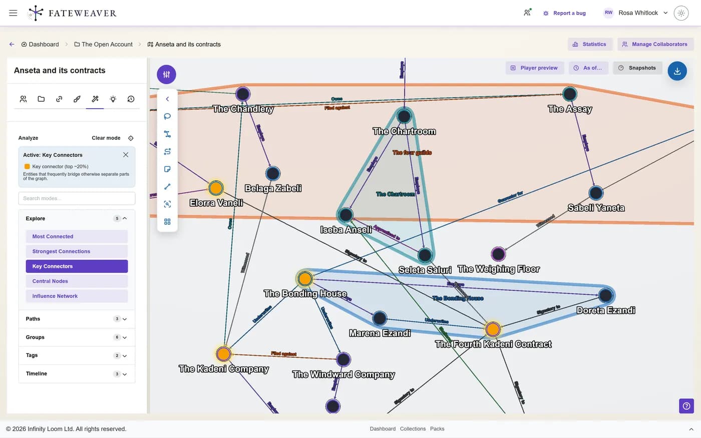701x438 pixels.
Task: Open footer Packs link
Action: (x=437, y=429)
